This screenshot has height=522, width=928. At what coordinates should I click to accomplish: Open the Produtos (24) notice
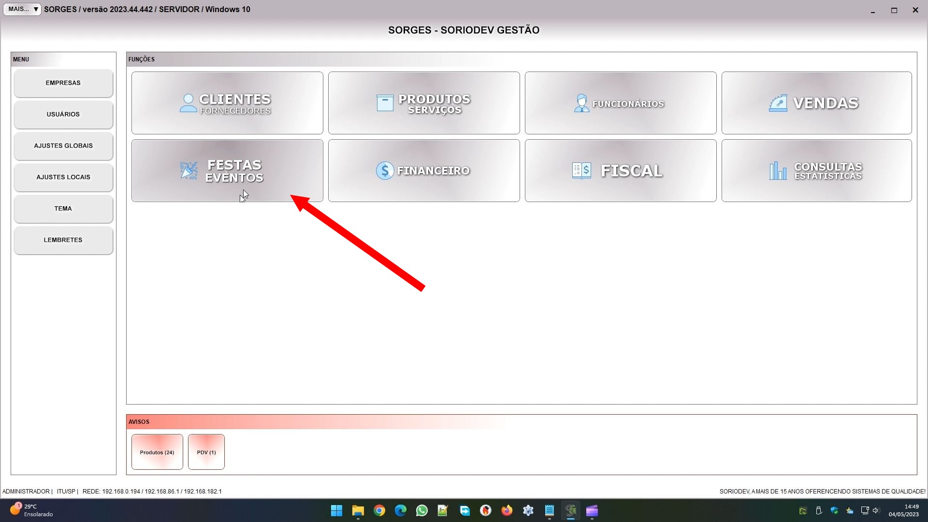point(157,452)
